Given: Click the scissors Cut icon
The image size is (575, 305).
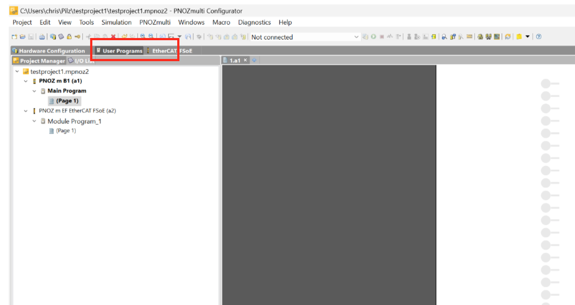Looking at the screenshot, I should click(88, 37).
